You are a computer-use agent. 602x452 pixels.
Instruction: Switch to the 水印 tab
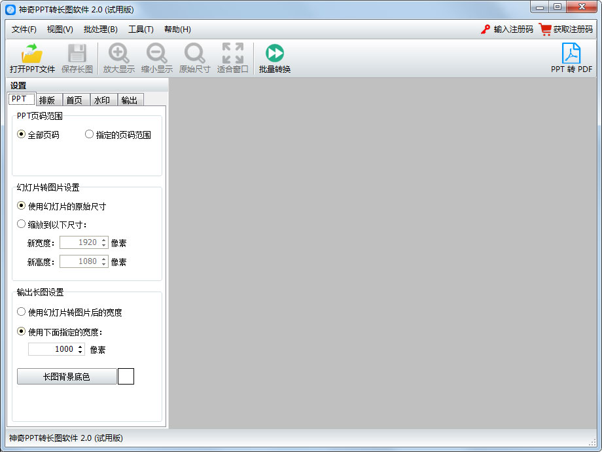(x=101, y=100)
